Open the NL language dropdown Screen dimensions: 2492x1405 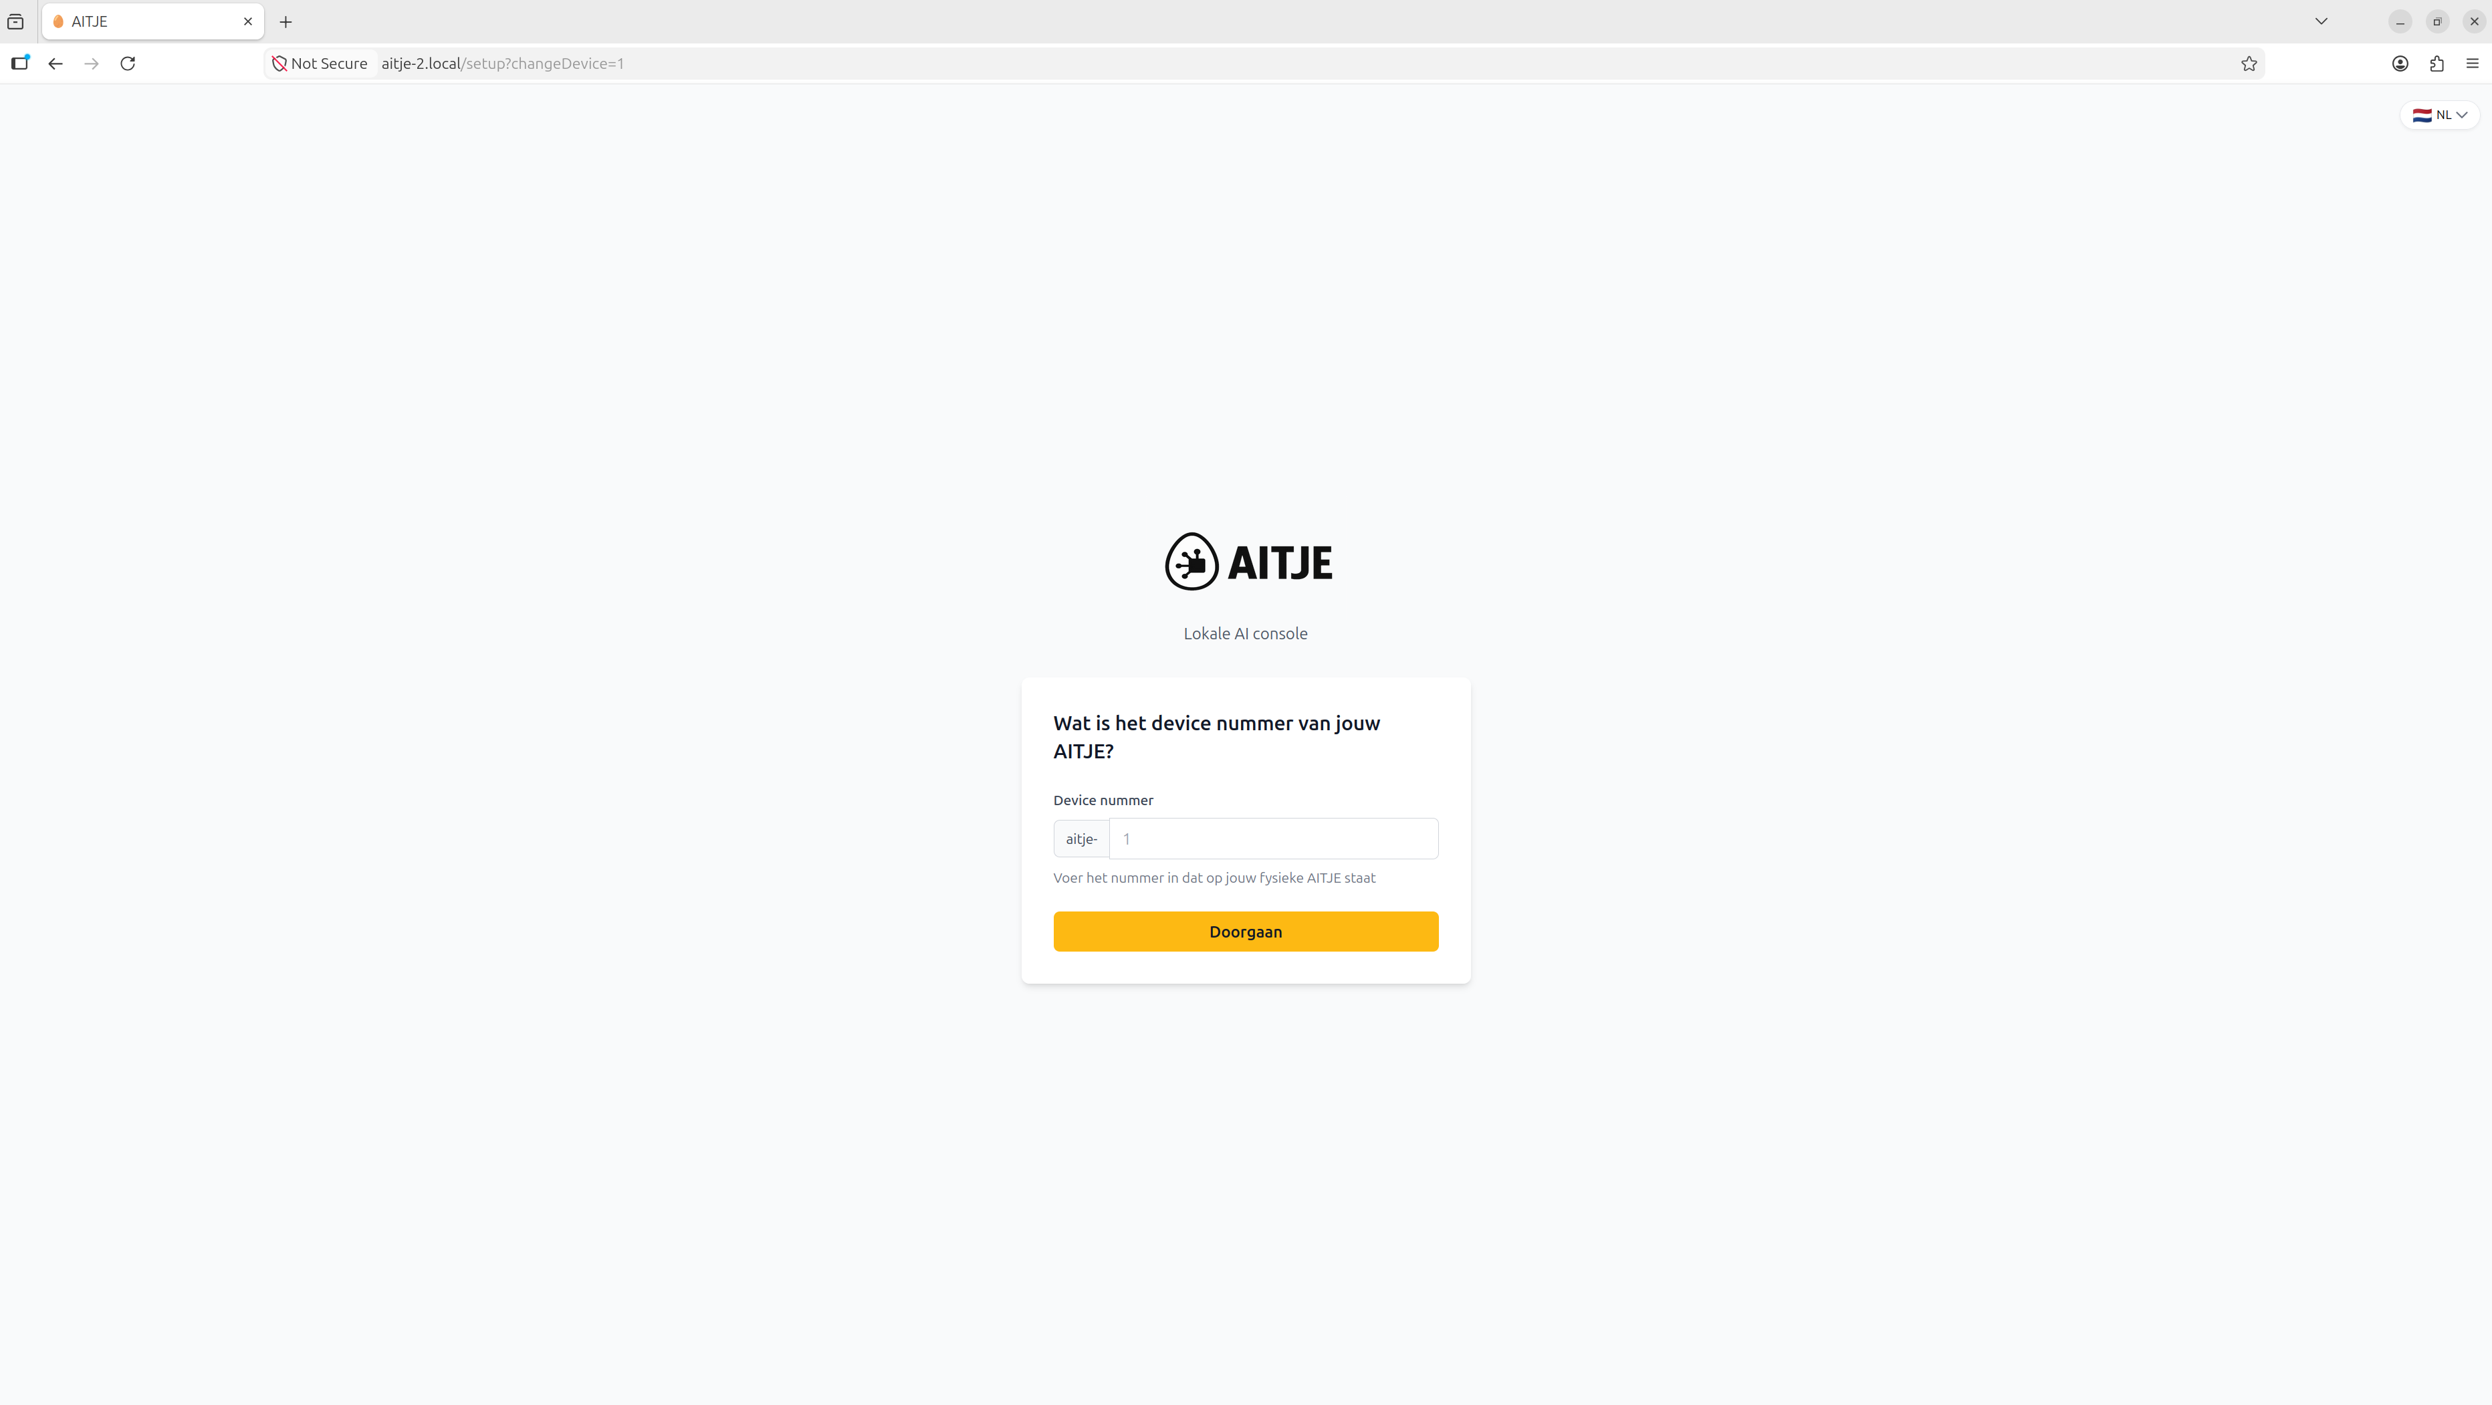(2439, 115)
